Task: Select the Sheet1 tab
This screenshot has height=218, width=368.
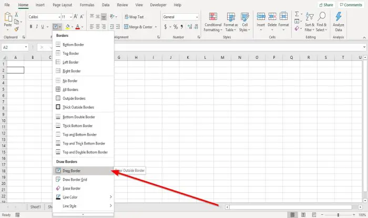Action: 35,207
